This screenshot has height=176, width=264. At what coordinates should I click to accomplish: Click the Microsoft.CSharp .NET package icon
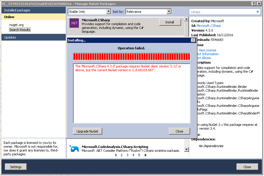[74, 23]
